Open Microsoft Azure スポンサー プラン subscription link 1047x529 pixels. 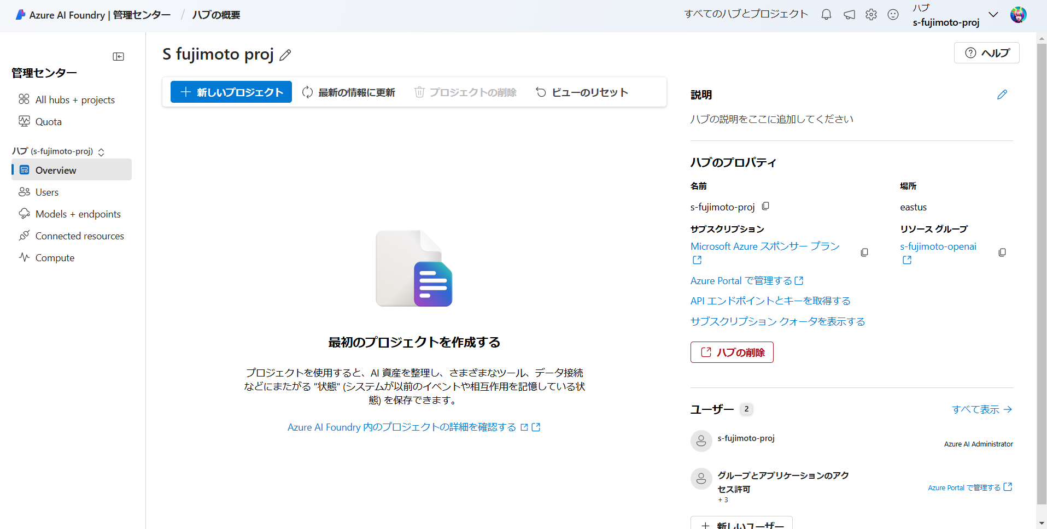[765, 246]
